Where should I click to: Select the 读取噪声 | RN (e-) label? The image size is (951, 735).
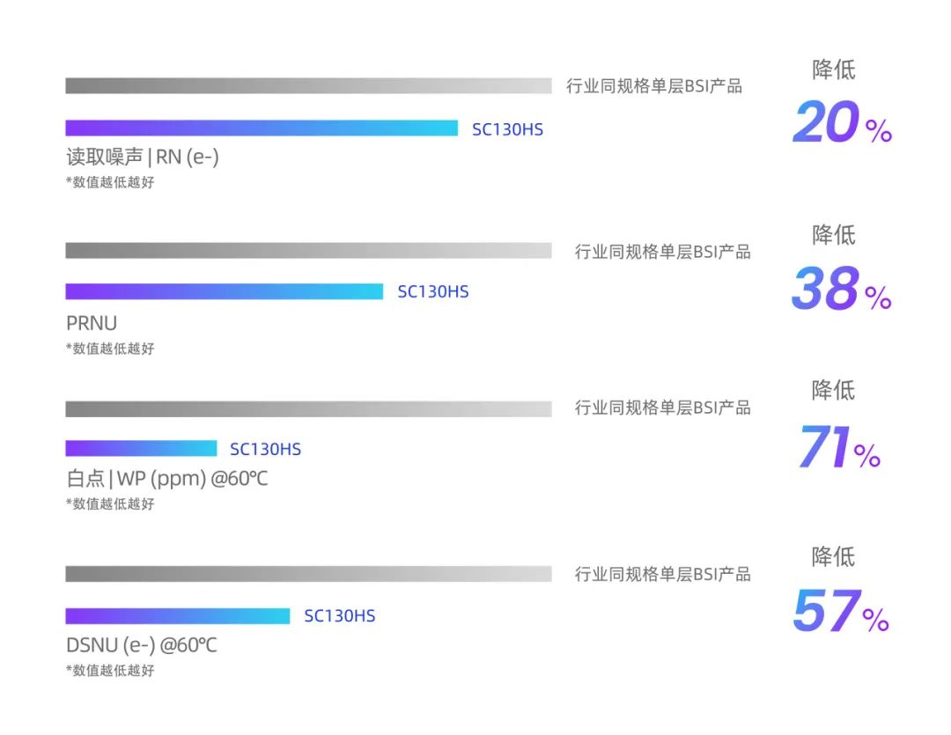tap(143, 157)
